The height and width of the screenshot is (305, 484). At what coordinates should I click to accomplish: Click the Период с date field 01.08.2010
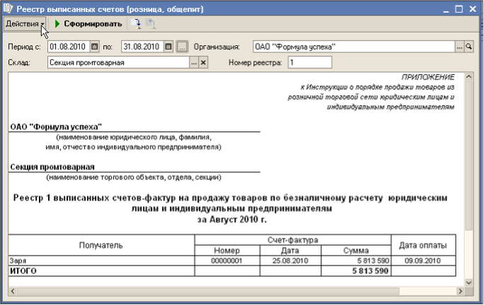(69, 47)
